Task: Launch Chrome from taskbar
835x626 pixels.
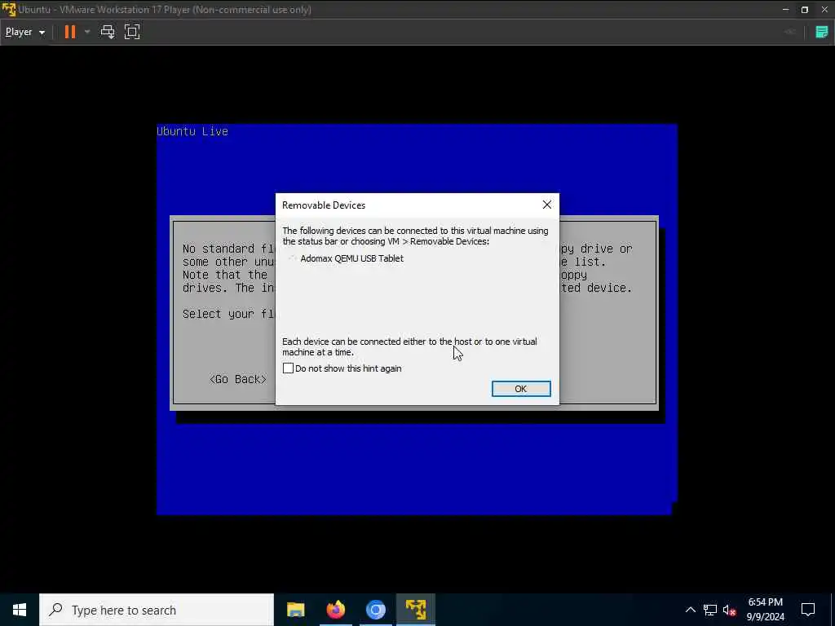Action: (375, 610)
